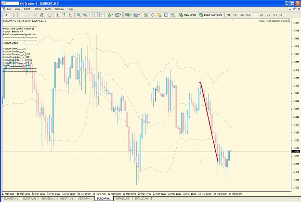Switch to the GBPUSD,M5 chart tab
Viewport: 301px width, 202px height.
pyautogui.click(x=123, y=199)
